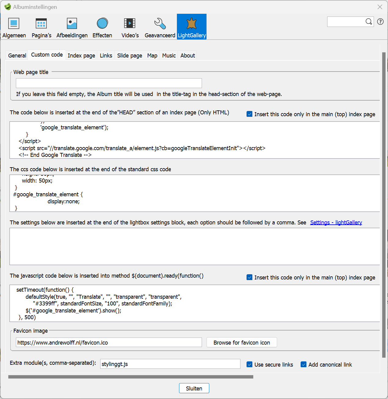Viewport: 388px width, 399px height.
Task: Switch to the Index page tab
Action: (81, 55)
